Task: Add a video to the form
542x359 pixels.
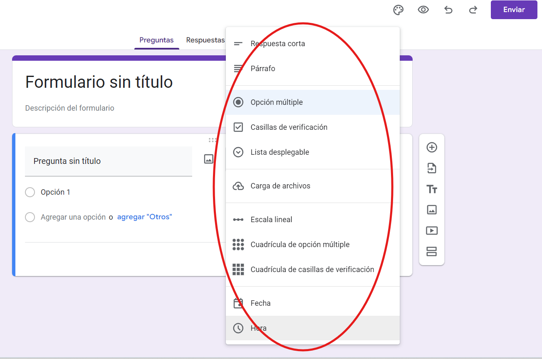Action: point(432,230)
